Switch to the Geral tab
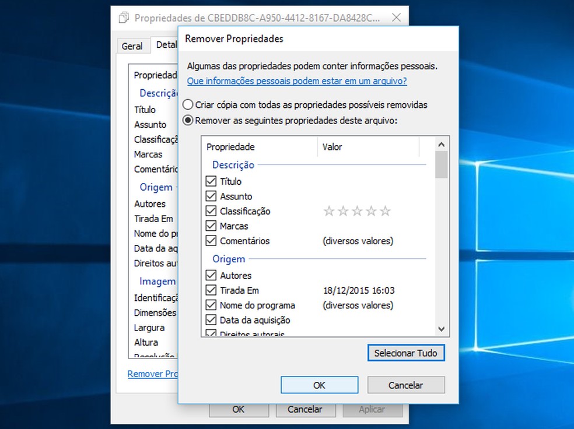 [132, 46]
